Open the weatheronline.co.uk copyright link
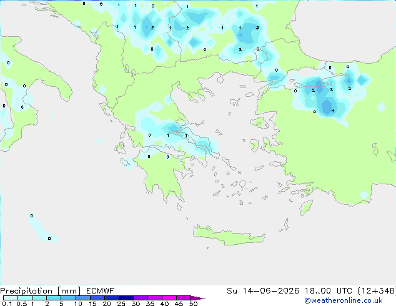Screen dimensions: 396x306 [x=344, y=300]
